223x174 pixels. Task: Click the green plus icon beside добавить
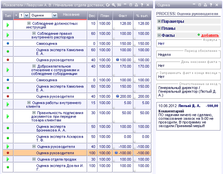point(199,35)
